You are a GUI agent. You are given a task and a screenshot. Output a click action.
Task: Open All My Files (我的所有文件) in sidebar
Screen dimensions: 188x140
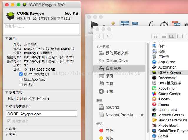pos(119,53)
